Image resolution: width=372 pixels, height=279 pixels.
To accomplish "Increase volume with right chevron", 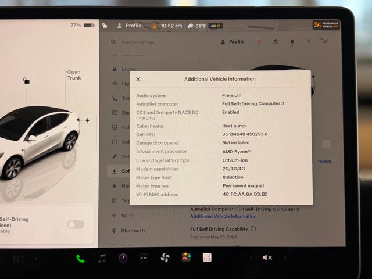I will click(285, 257).
